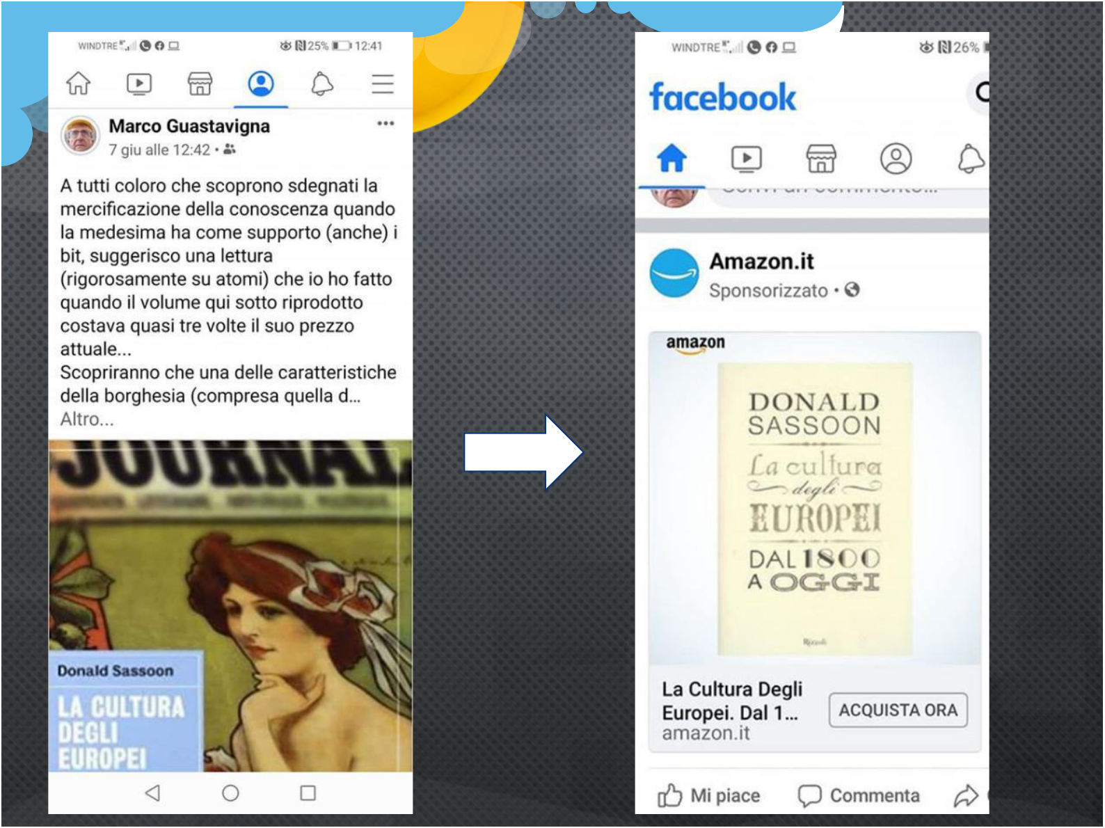Select blue Home tab in right phone
1105x828 pixels.
[x=672, y=158]
